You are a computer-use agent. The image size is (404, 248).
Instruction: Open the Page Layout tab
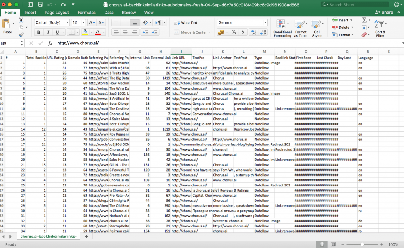57,13
